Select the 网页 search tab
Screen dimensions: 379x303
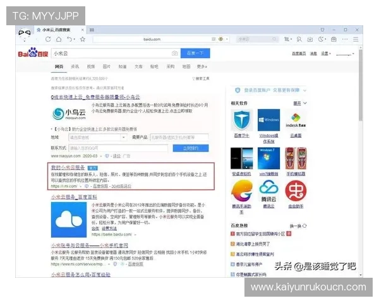pyautogui.click(x=59, y=66)
